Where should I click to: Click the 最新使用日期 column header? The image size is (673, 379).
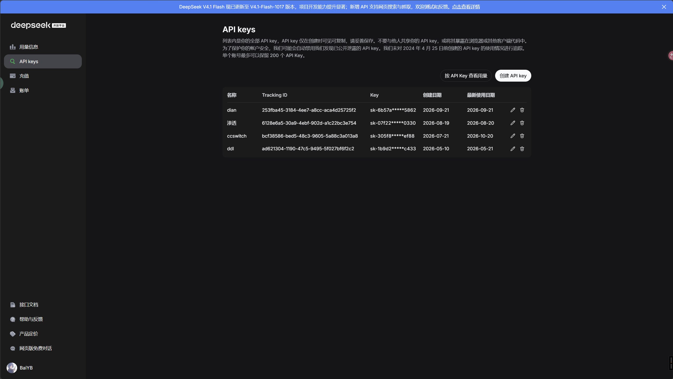click(x=481, y=95)
